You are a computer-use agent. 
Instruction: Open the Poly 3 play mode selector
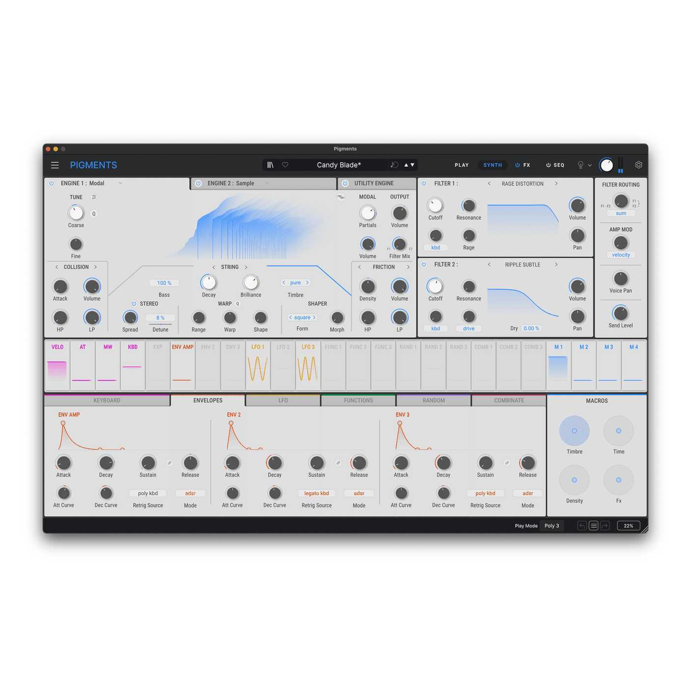coord(551,525)
